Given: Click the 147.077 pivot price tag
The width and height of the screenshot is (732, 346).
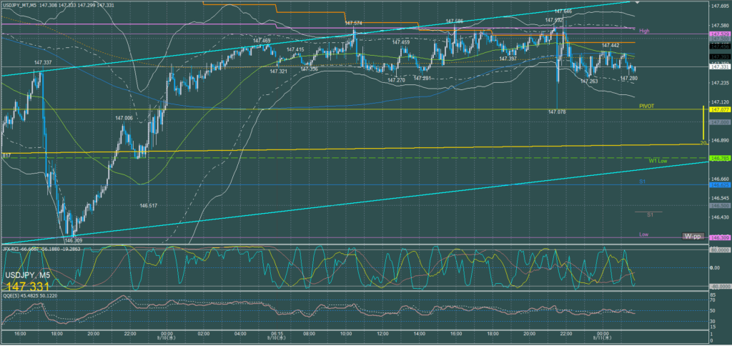Looking at the screenshot, I should click(x=718, y=110).
